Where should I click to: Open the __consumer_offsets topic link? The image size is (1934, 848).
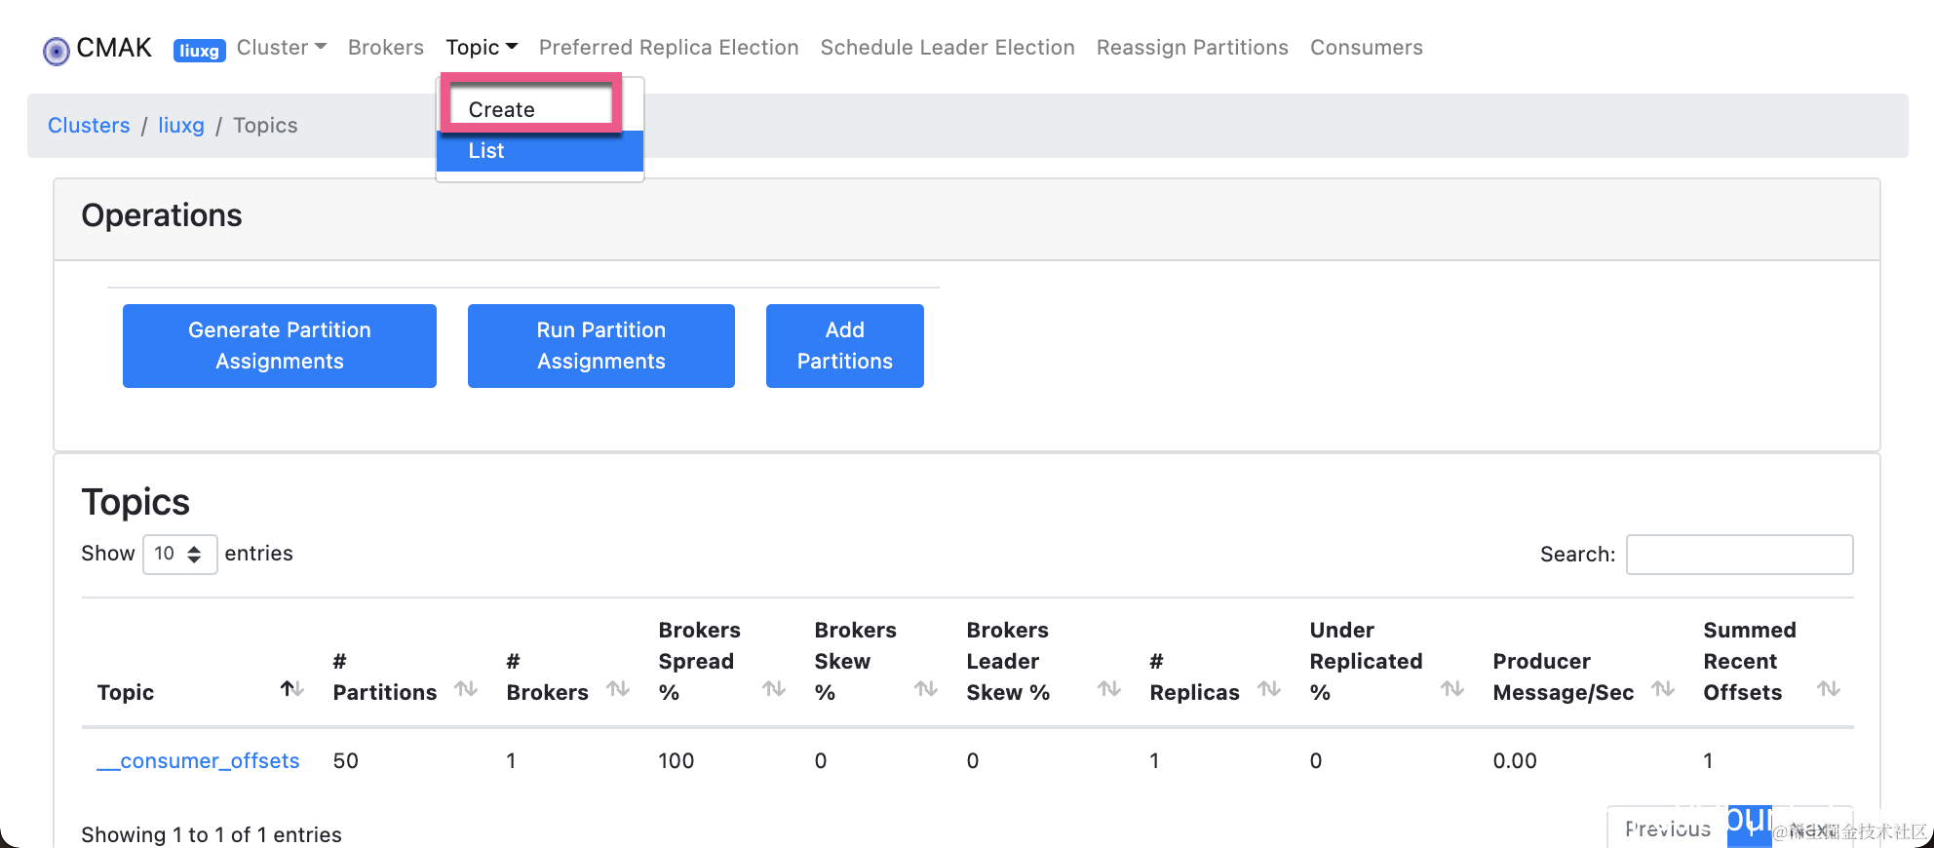click(199, 761)
